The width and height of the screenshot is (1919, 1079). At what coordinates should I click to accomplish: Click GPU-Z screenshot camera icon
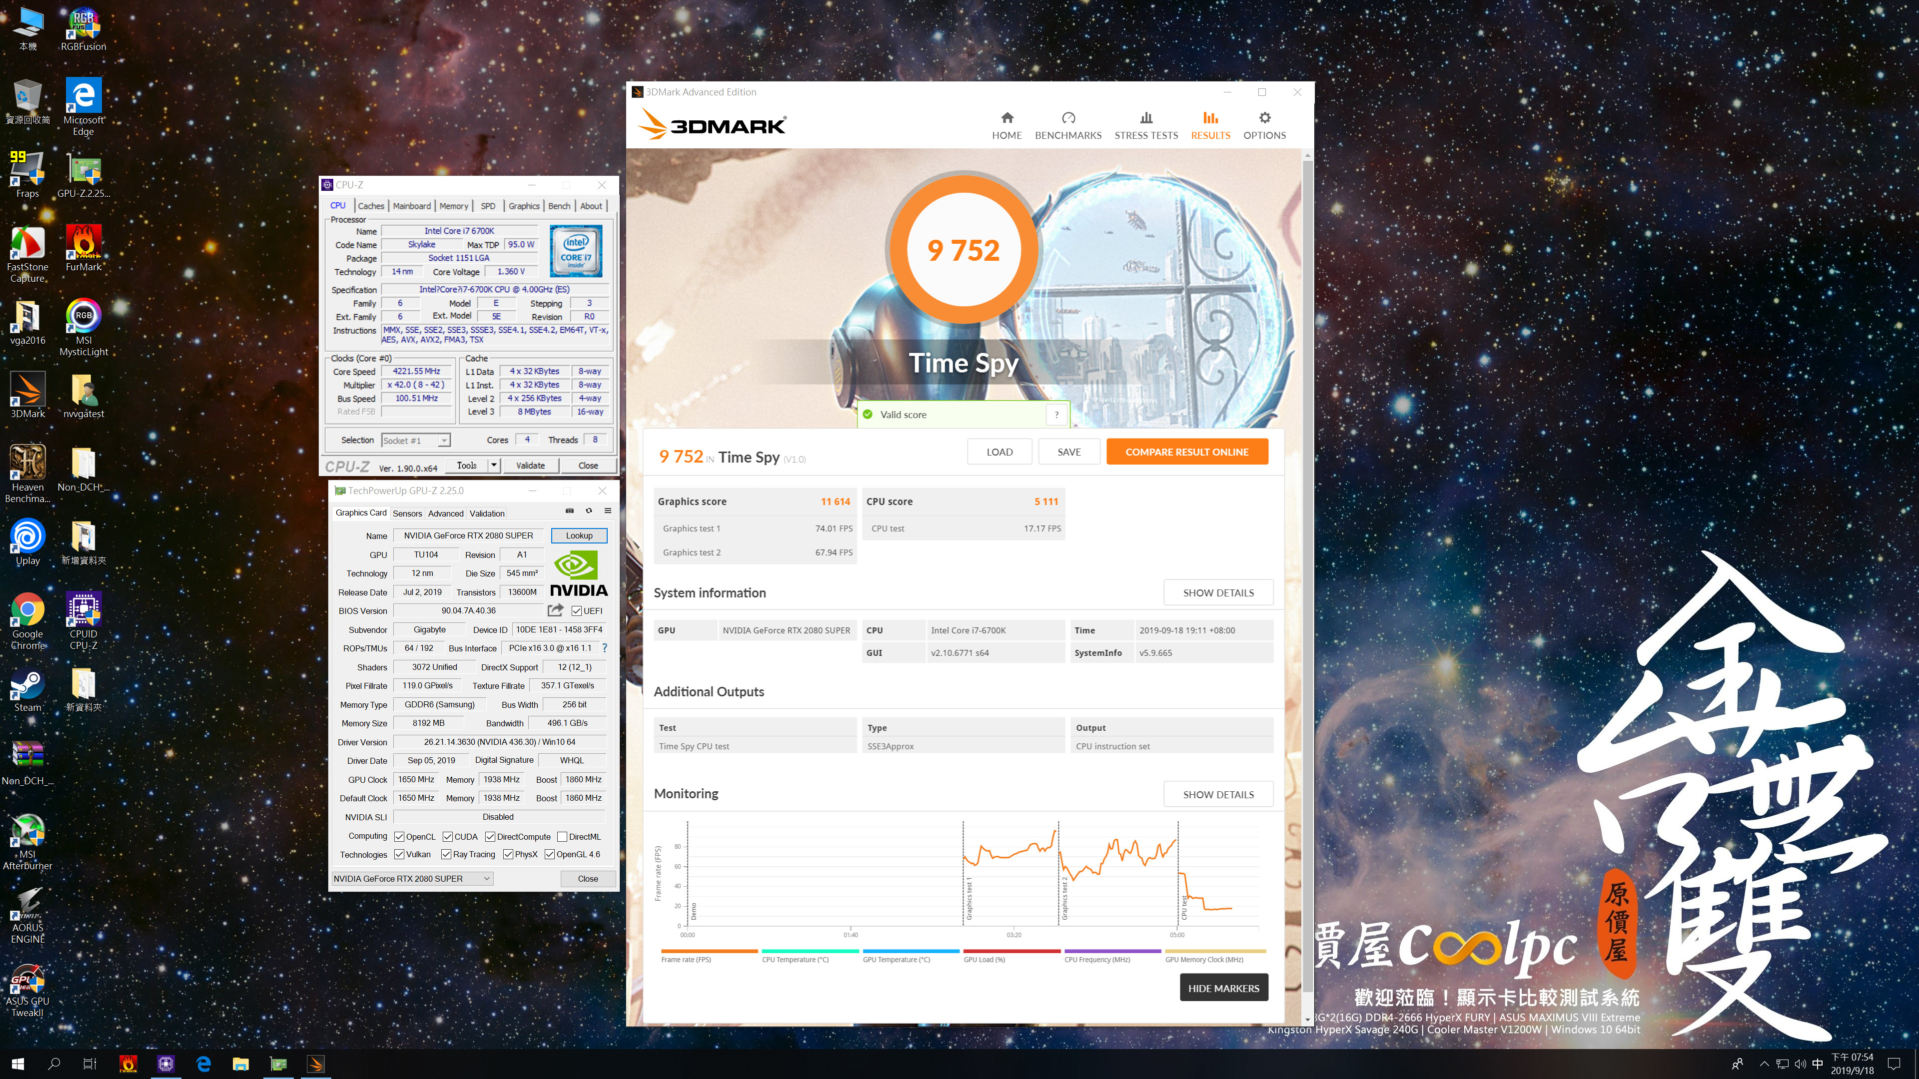click(x=569, y=511)
